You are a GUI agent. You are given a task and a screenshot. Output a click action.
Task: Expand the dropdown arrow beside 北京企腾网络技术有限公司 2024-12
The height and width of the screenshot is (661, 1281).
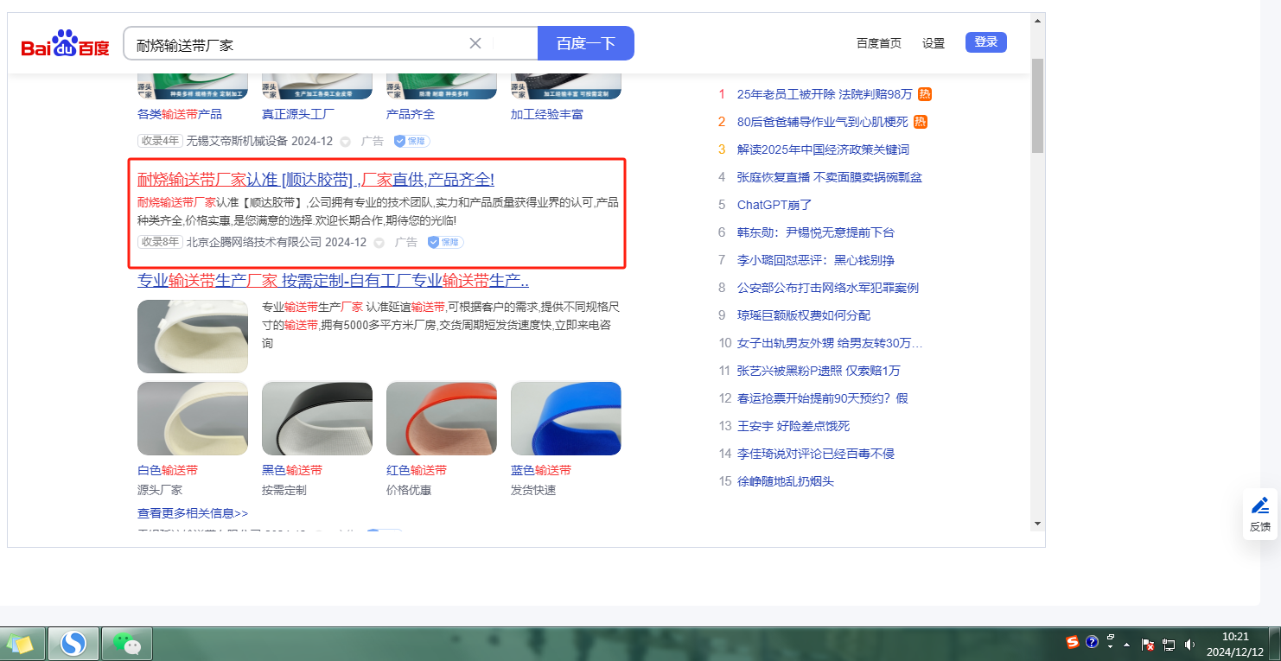click(379, 243)
